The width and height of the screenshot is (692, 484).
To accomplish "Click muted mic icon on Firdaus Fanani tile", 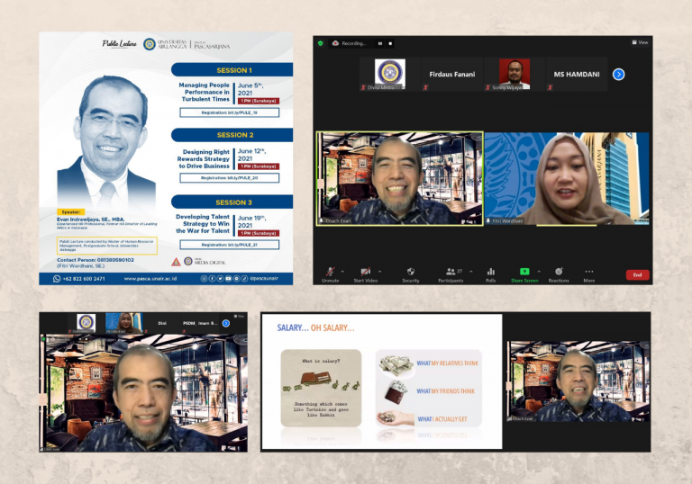I will 425,87.
